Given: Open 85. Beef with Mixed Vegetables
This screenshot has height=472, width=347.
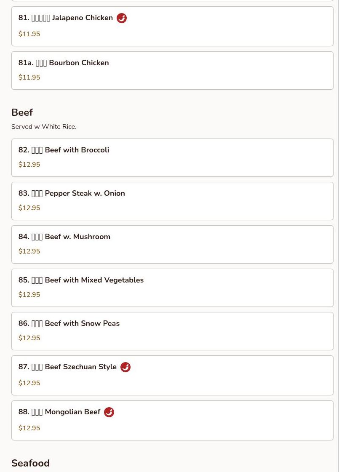Looking at the screenshot, I should coord(172,288).
